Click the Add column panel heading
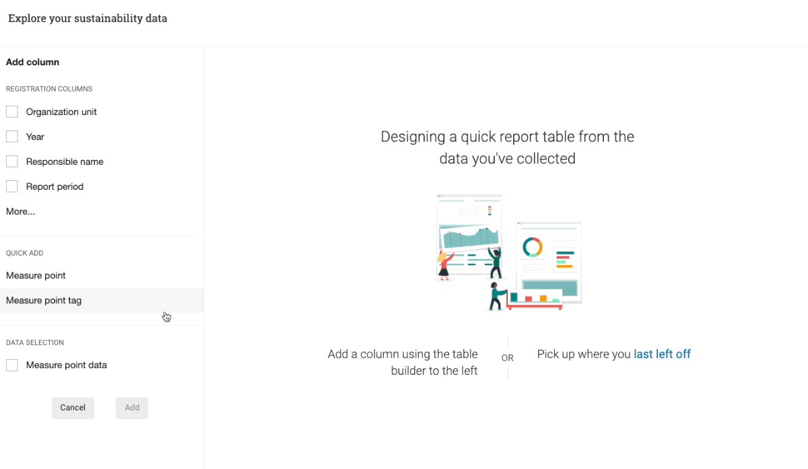Viewport: 808px width, 469px height. pyautogui.click(x=32, y=62)
